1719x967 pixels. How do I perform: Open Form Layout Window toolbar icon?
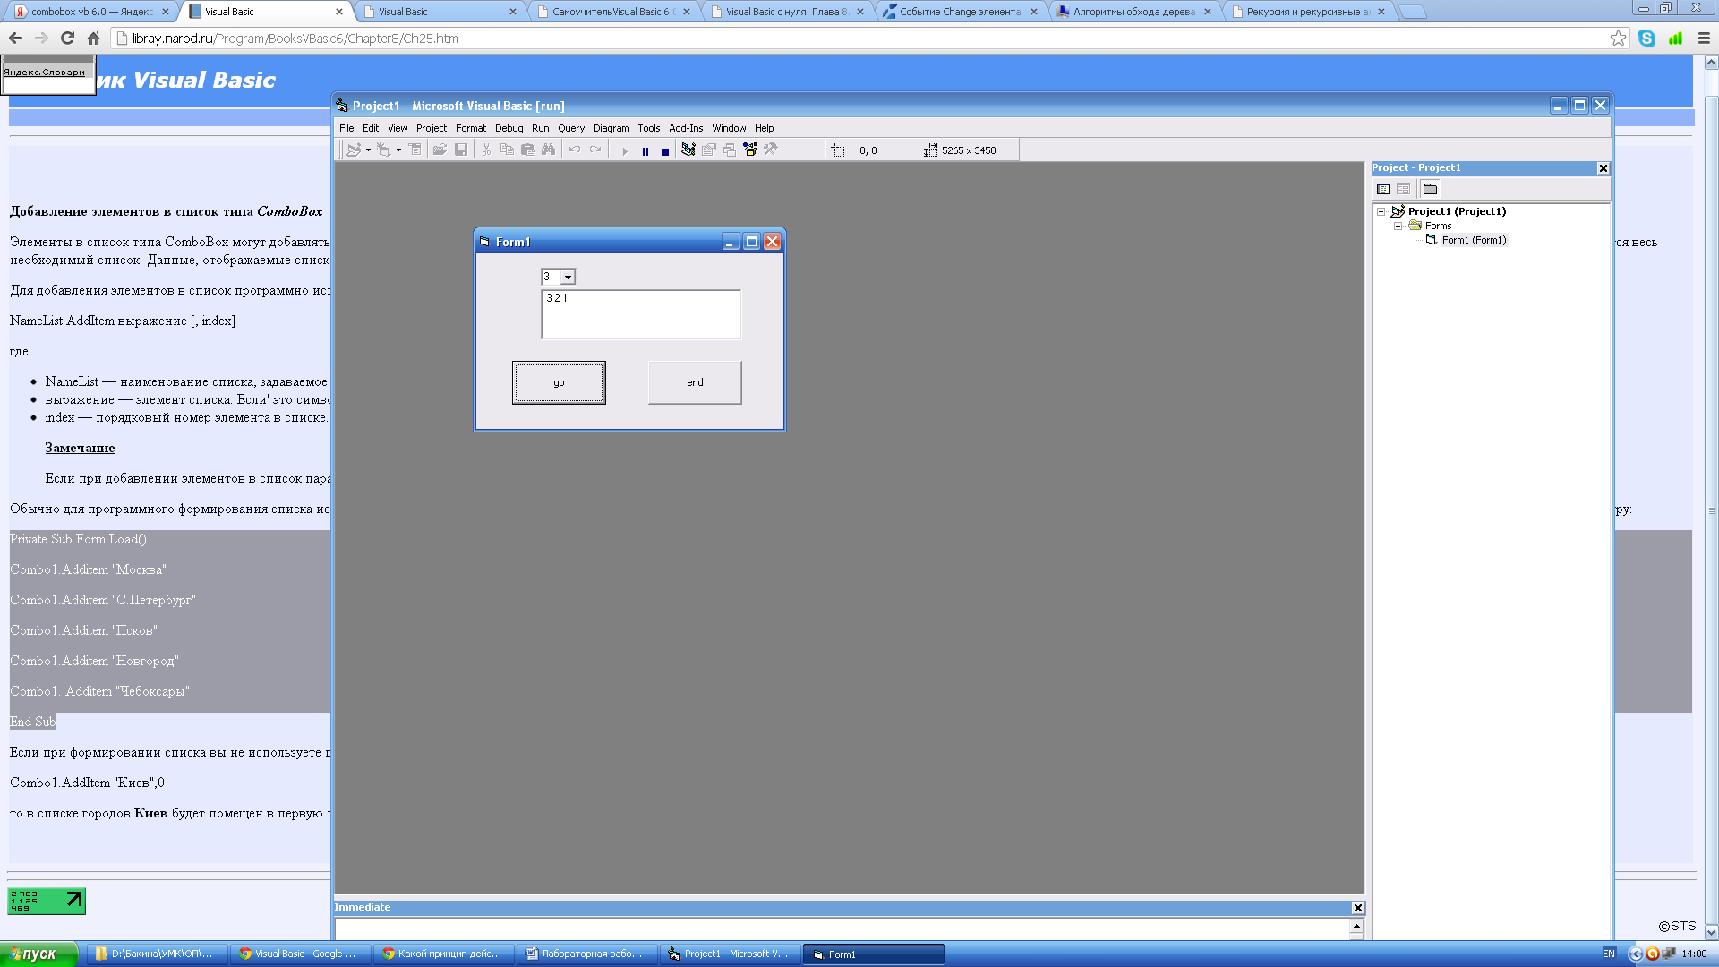(730, 150)
